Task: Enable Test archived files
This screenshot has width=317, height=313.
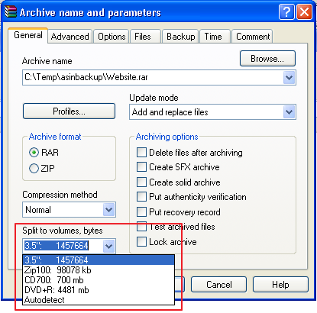Action: coord(141,227)
